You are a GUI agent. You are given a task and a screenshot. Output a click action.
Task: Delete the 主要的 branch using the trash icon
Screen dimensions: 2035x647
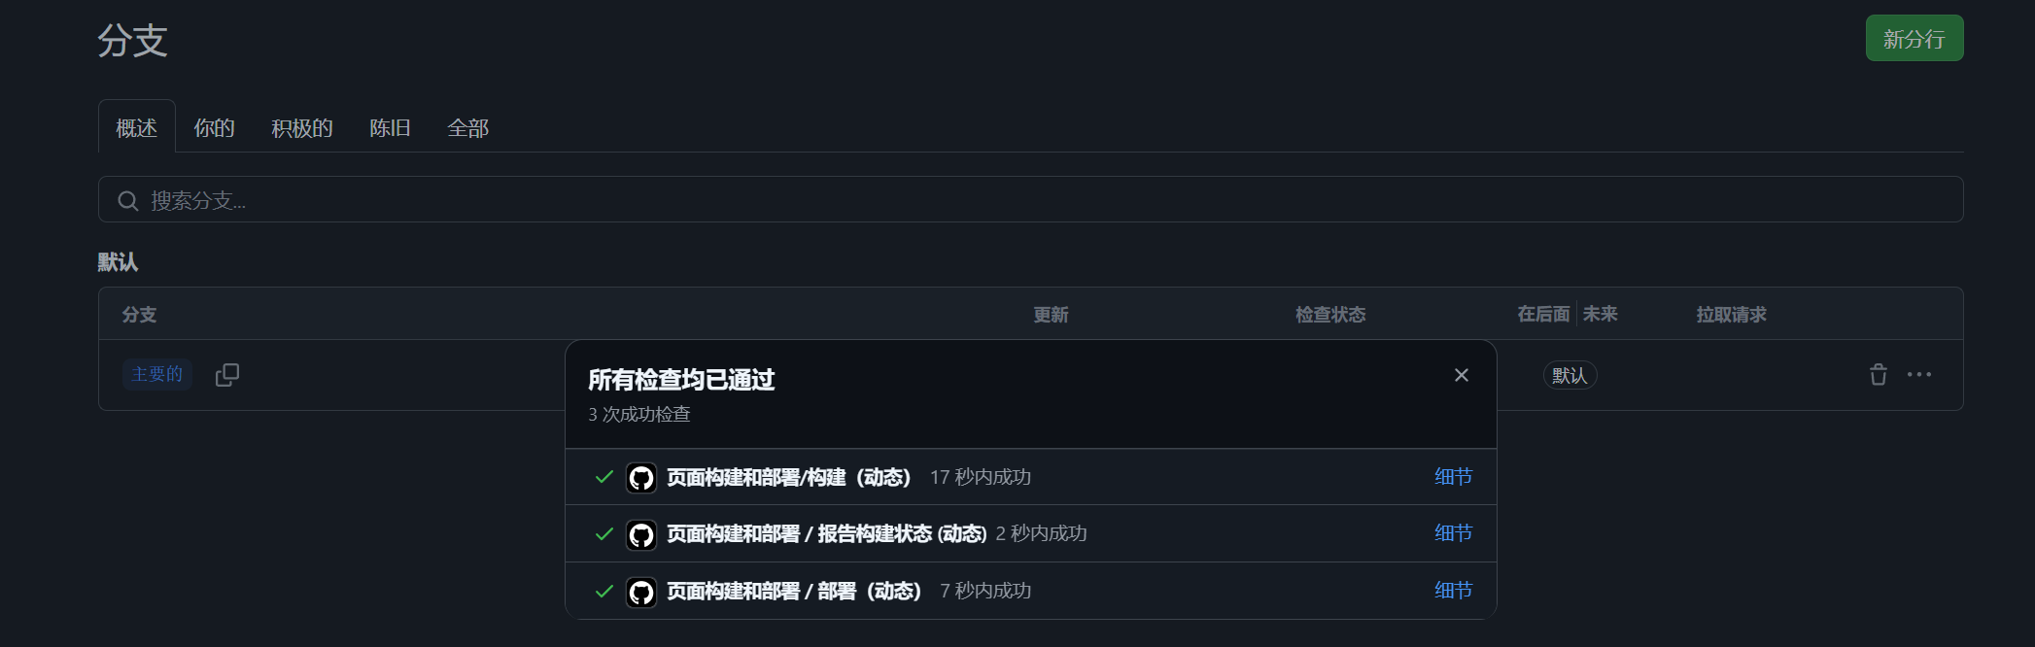coord(1880,374)
